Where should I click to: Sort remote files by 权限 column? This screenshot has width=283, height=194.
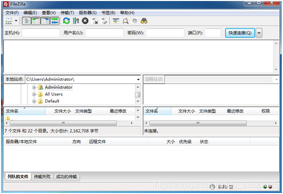click(x=269, y=111)
